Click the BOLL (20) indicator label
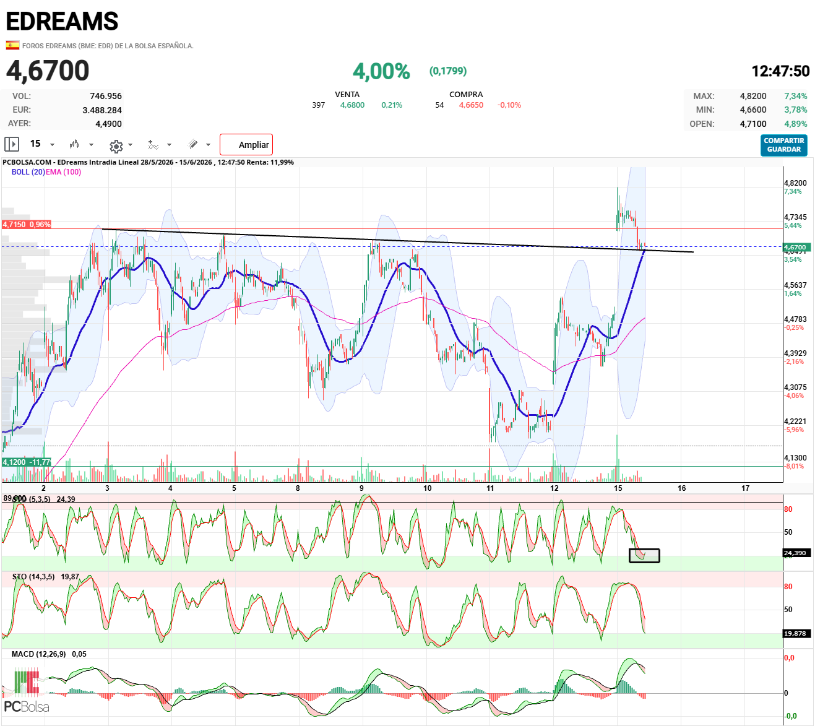This screenshot has height=726, width=815. tap(28, 172)
